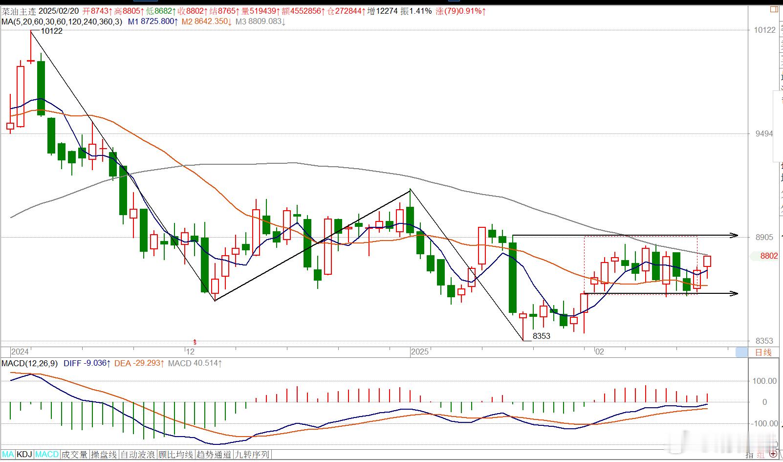Viewport: 783px width, 462px height.
Task: Click the 2024 year marker on time axis
Action: tap(20, 352)
